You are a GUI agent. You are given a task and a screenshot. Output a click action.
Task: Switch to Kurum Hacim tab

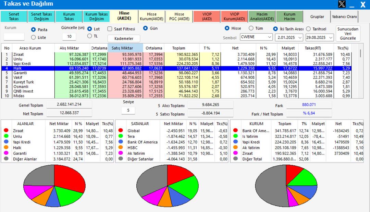tap(289, 16)
